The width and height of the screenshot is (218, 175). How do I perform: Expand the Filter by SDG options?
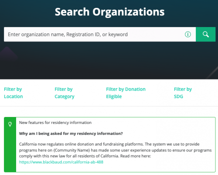pyautogui.click(x=183, y=93)
